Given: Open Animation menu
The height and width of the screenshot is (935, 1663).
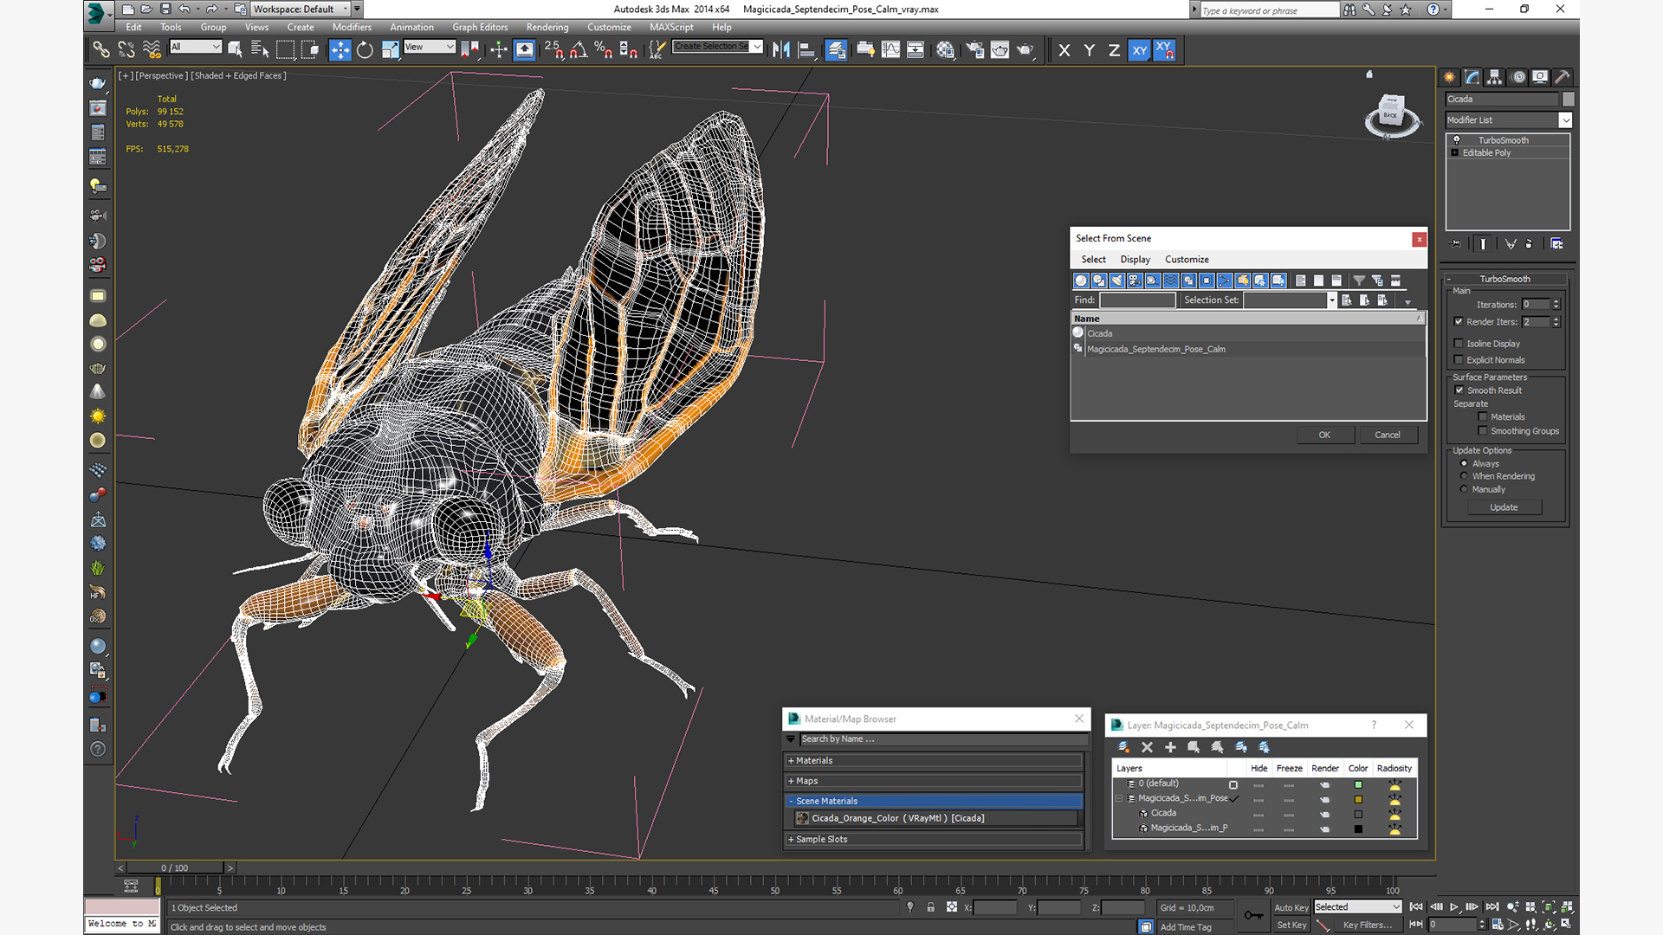Looking at the screenshot, I should (411, 28).
